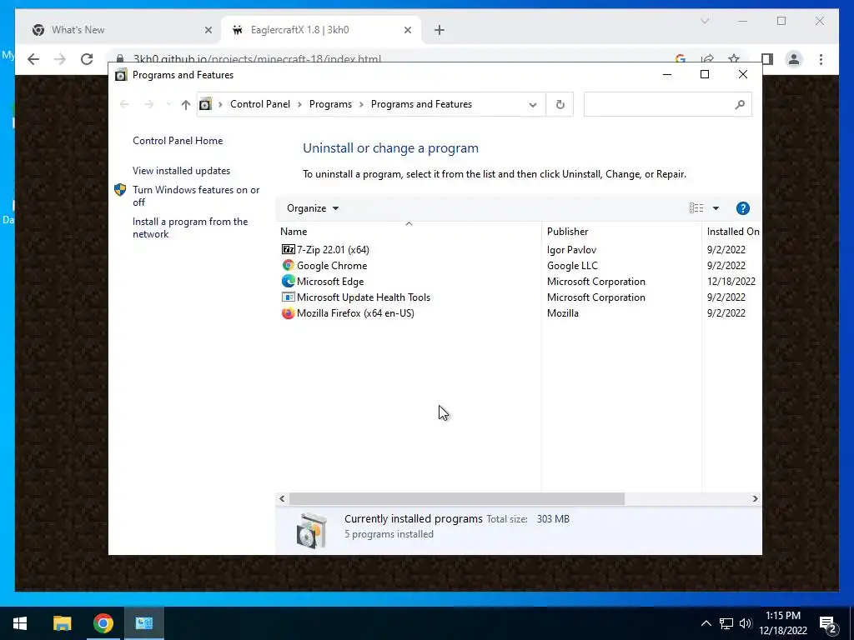Click the chevron after Control Panel breadcrumb

(299, 104)
